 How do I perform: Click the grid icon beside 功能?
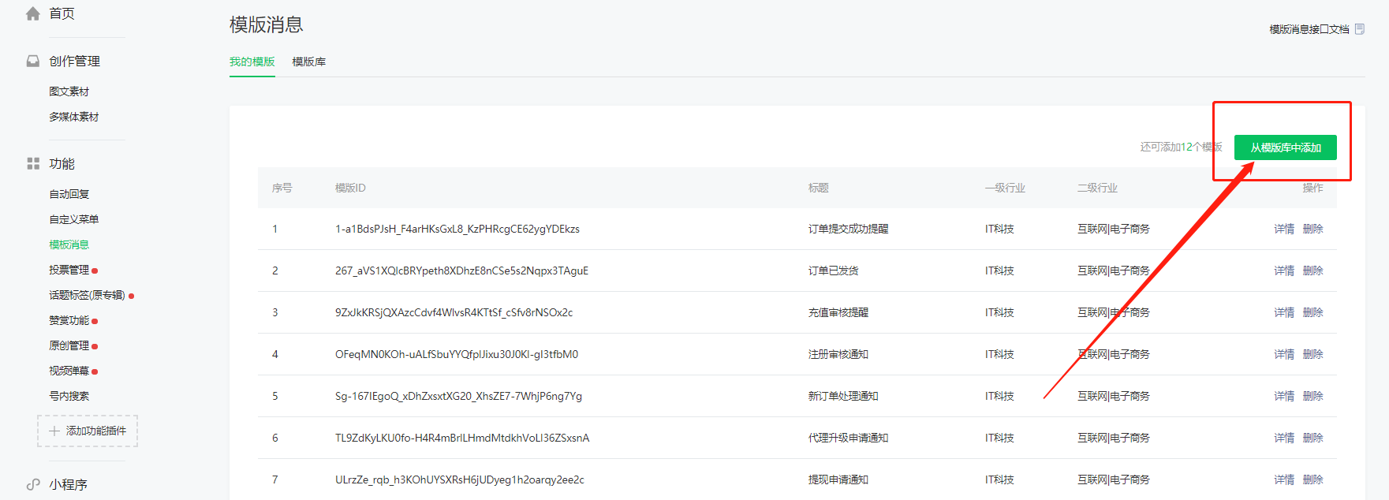(33, 163)
